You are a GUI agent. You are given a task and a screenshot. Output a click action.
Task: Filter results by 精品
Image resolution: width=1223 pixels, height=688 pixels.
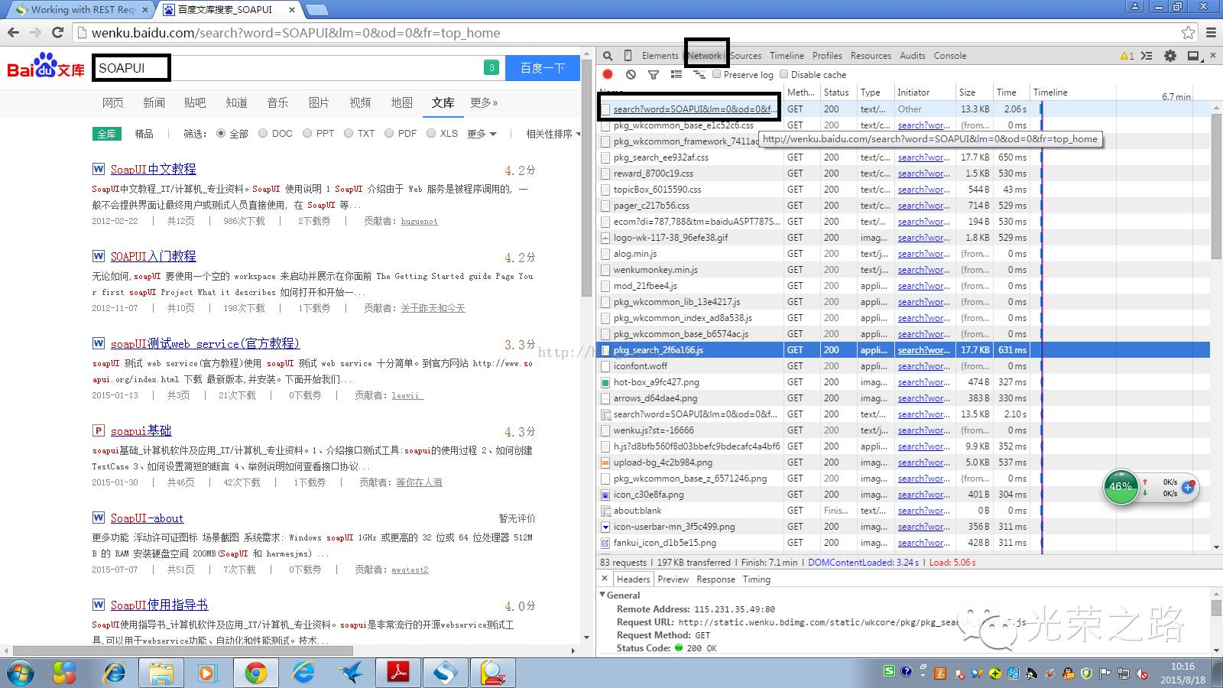[x=144, y=134]
